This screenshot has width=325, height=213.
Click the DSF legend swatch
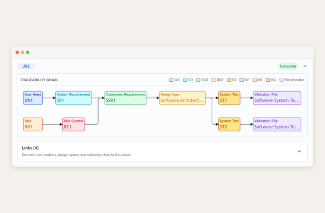213,80
